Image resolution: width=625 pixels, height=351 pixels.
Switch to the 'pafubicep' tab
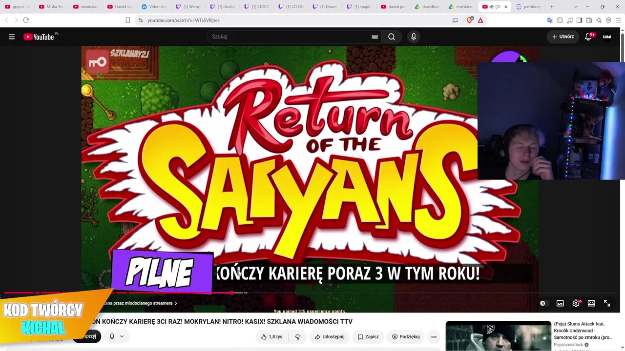[x=528, y=7]
